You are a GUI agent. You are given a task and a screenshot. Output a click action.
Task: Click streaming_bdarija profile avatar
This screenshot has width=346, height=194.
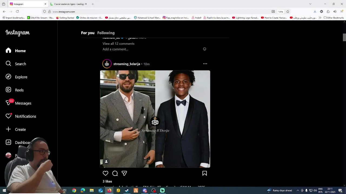107,64
